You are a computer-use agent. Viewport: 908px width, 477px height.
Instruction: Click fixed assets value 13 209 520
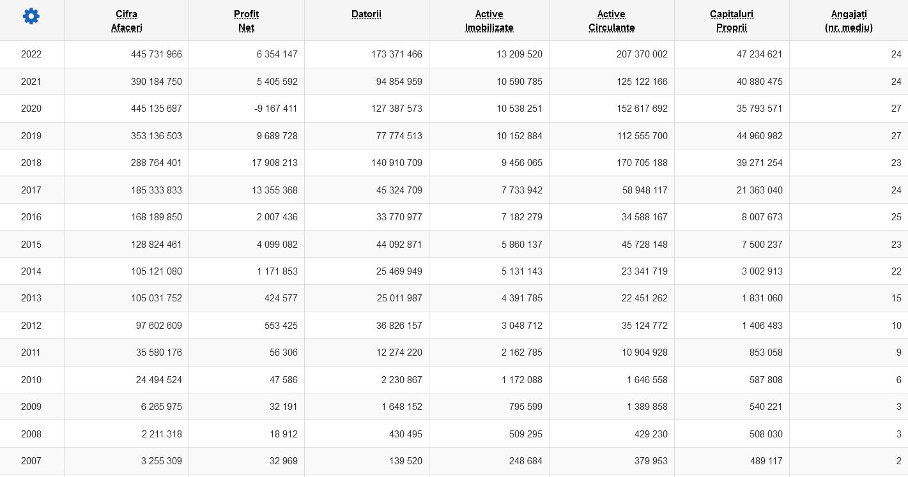coord(519,54)
